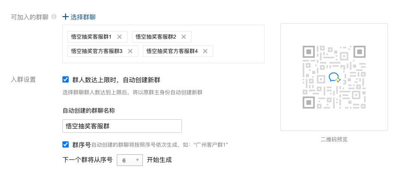This screenshot has width=406, height=170.
Task: Click the info icon next to 可加入的群聊
Action: 54,17
